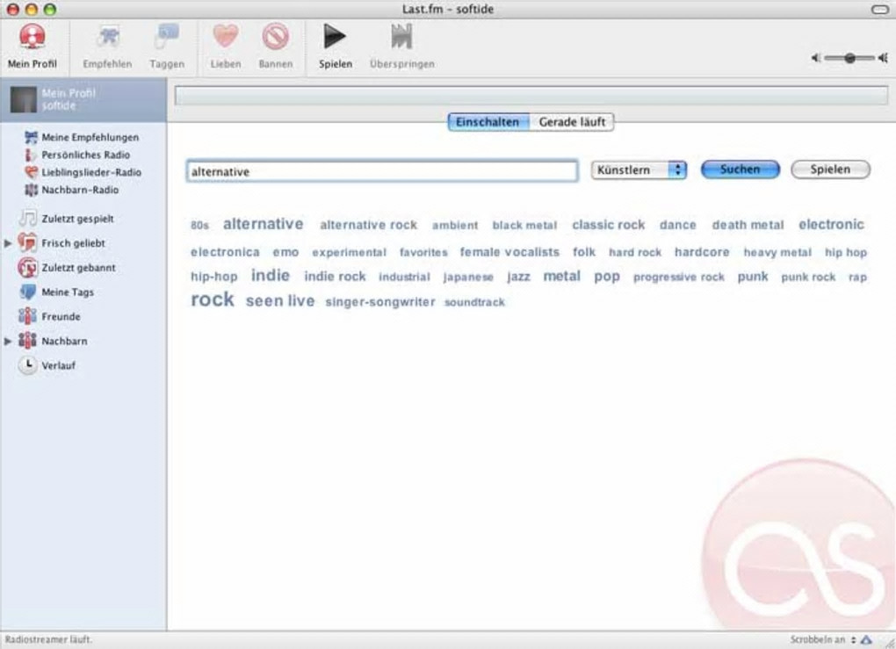This screenshot has width=896, height=649.
Task: Click the Überspringen skip icon
Action: pyautogui.click(x=401, y=37)
